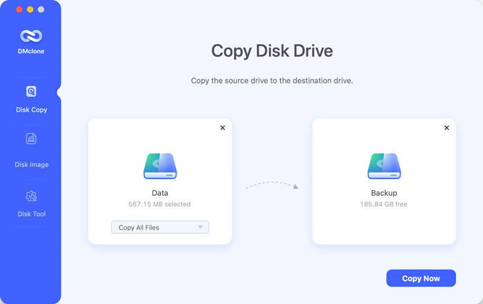Screen dimensions: 483x304
Task: Select the Disk Copy sidebar icon
Action: [x=31, y=92]
